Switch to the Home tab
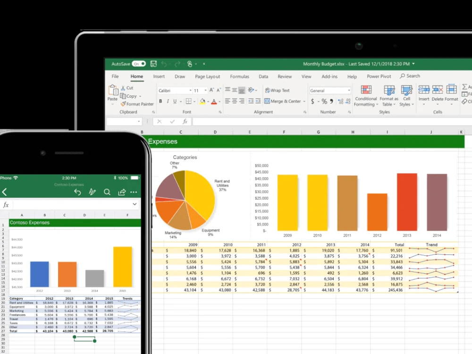 (137, 76)
